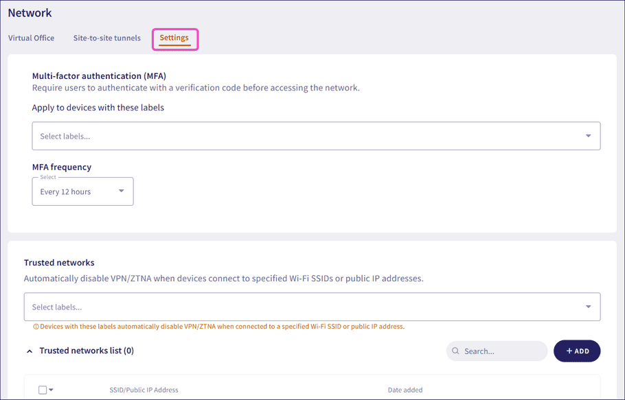
Task: Switch to the Virtual Office tab
Action: pyautogui.click(x=31, y=38)
